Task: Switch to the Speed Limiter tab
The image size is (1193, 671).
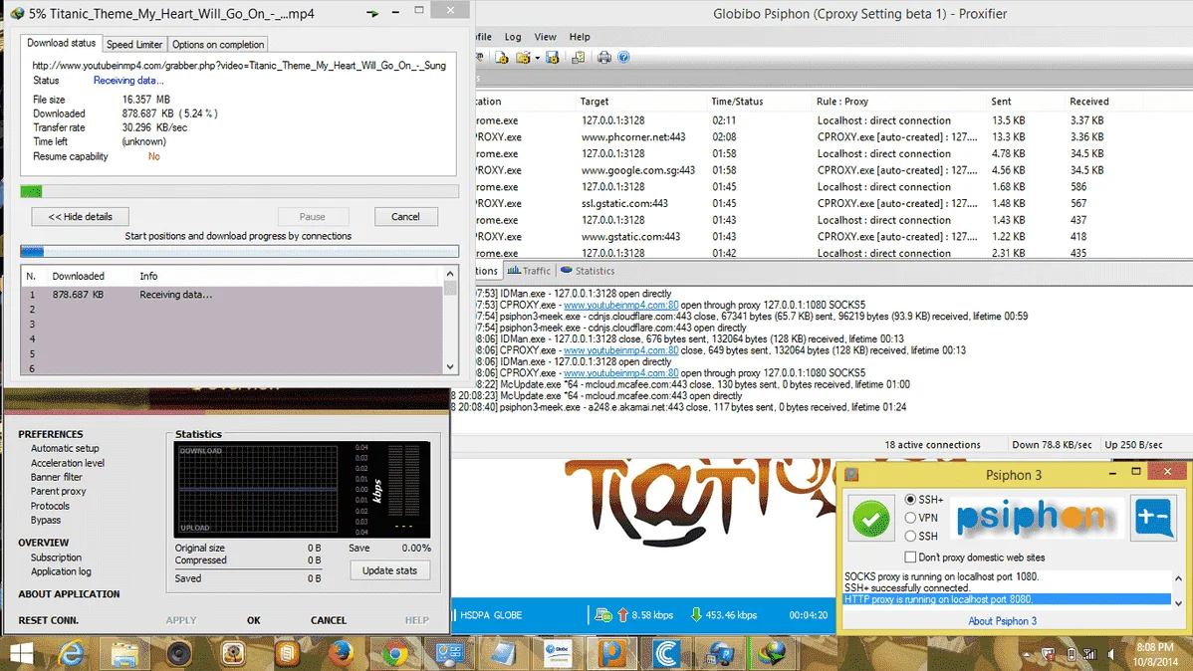Action: click(133, 44)
